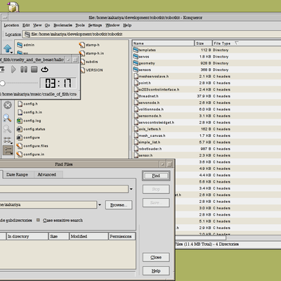
Task: Select the config.h file icon
Action: click(20, 104)
